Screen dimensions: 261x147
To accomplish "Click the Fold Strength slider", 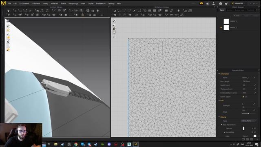I will pos(249,107).
